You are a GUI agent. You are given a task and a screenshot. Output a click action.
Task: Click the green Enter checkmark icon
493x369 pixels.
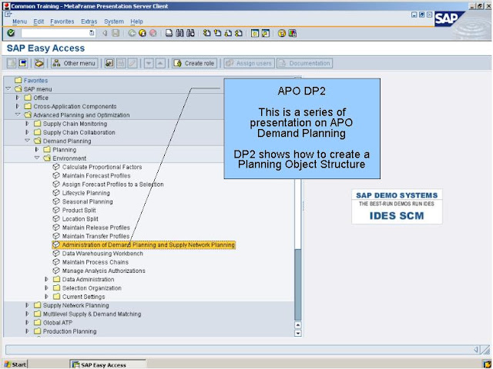(x=11, y=33)
